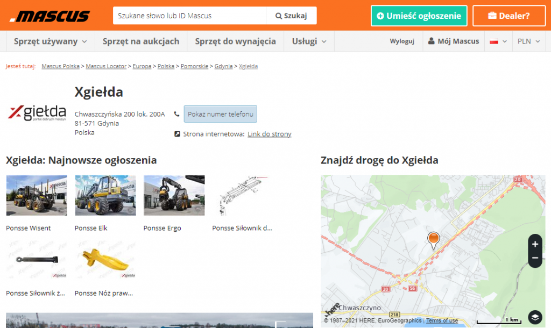The image size is (551, 328).
Task: Click the Ponsse Siłownik ż... title
Action: pyautogui.click(x=36, y=293)
